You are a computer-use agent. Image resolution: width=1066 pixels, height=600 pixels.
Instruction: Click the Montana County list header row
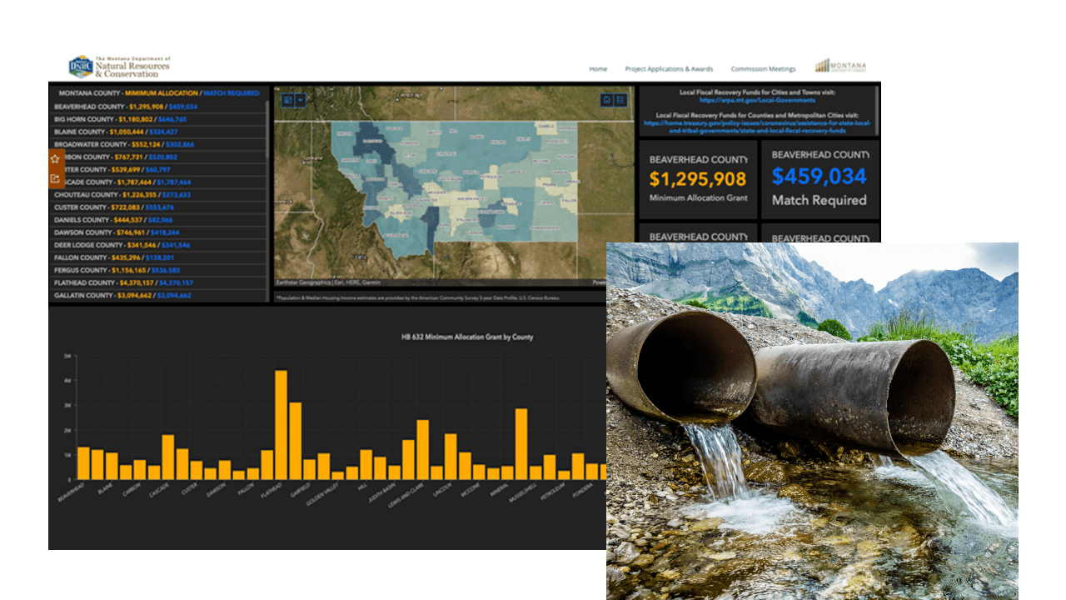158,93
